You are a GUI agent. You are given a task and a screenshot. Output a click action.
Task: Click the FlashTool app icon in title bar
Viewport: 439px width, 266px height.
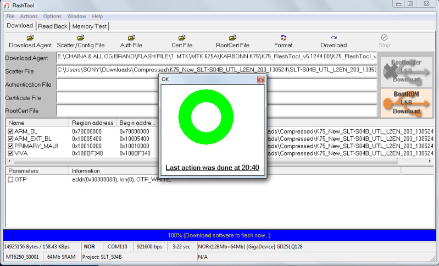[7, 5]
